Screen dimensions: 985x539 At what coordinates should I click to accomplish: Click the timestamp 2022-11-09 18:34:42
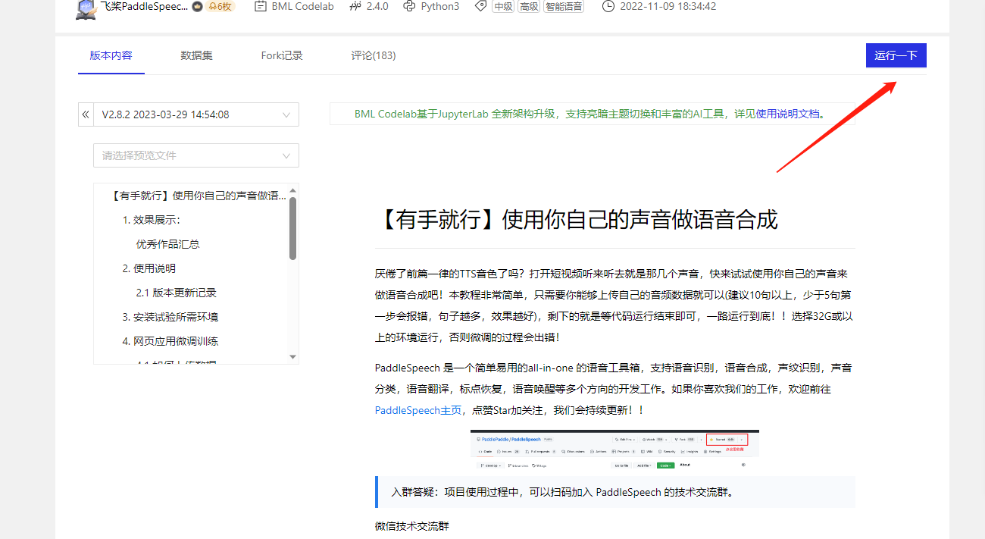click(668, 6)
